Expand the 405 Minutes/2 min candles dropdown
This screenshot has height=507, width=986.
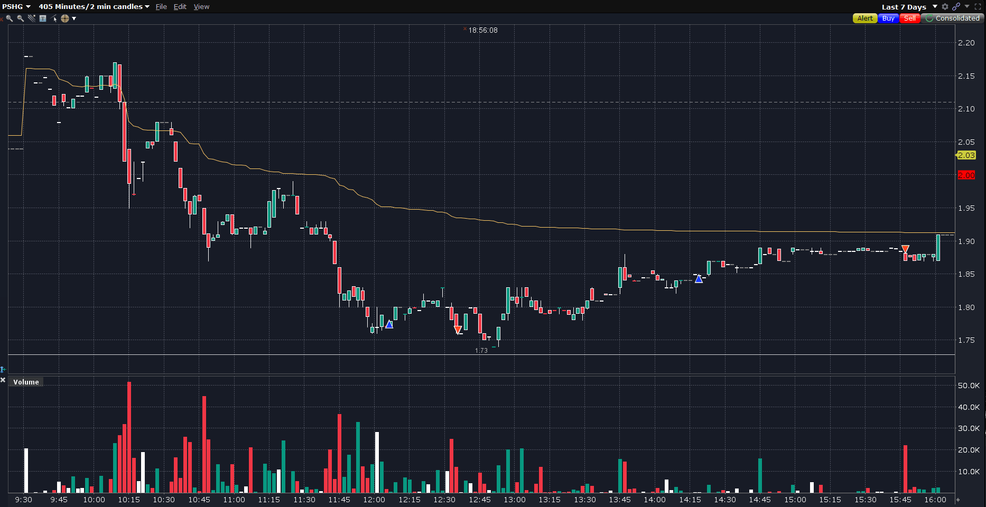tap(94, 7)
